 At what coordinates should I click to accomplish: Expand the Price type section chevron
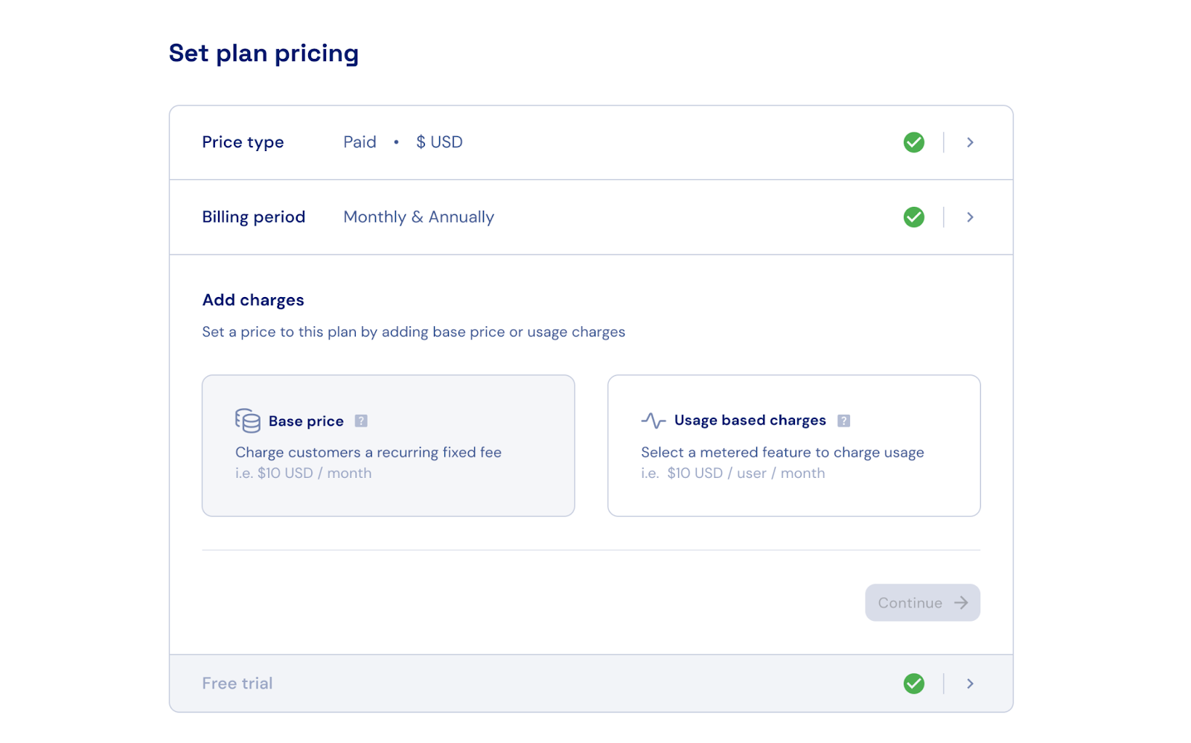coord(970,141)
